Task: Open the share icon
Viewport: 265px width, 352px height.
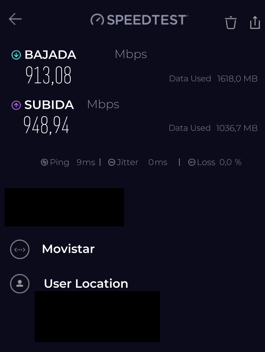Action: click(x=255, y=22)
